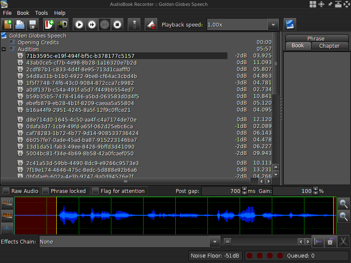Click the phrase list vertical scrollbar thumb
Screen dimensions: 351x263
coord(276,63)
